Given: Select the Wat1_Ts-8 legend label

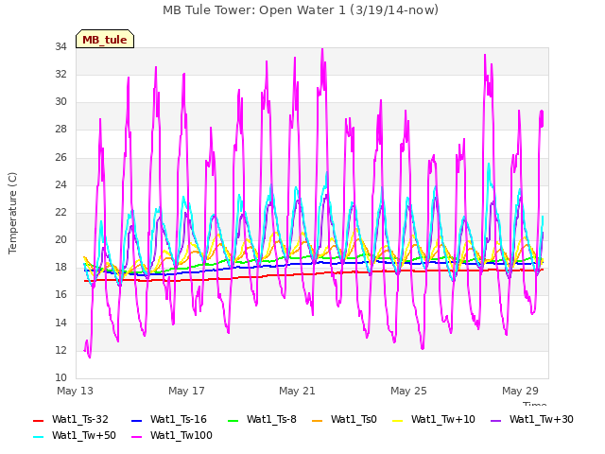Looking at the screenshot, I should [271, 419].
